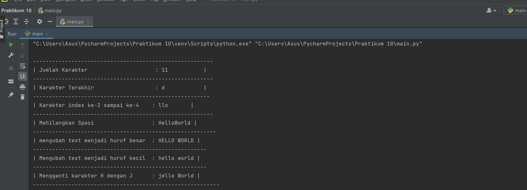The image size is (527, 190).
Task: Click the 'jello World' output value
Action: pos(176,176)
